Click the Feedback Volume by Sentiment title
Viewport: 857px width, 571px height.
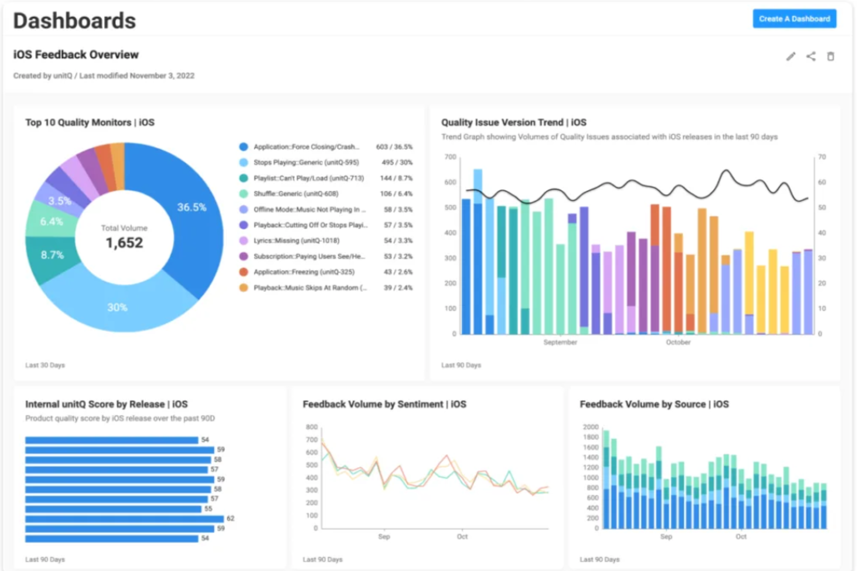(x=384, y=404)
